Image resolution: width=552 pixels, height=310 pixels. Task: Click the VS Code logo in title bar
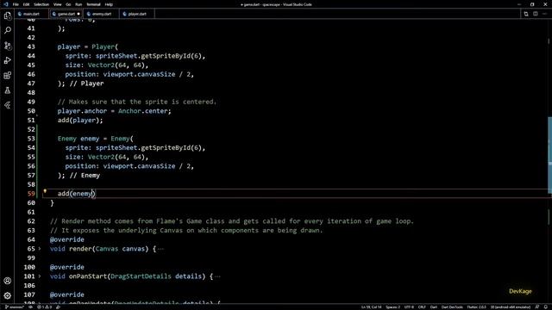click(x=6, y=4)
